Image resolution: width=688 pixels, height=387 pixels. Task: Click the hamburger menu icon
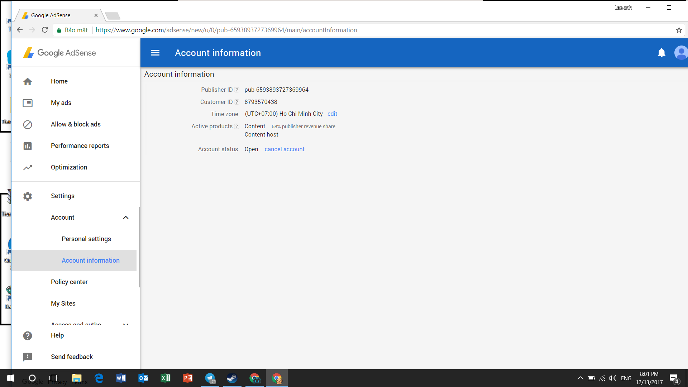tap(155, 53)
